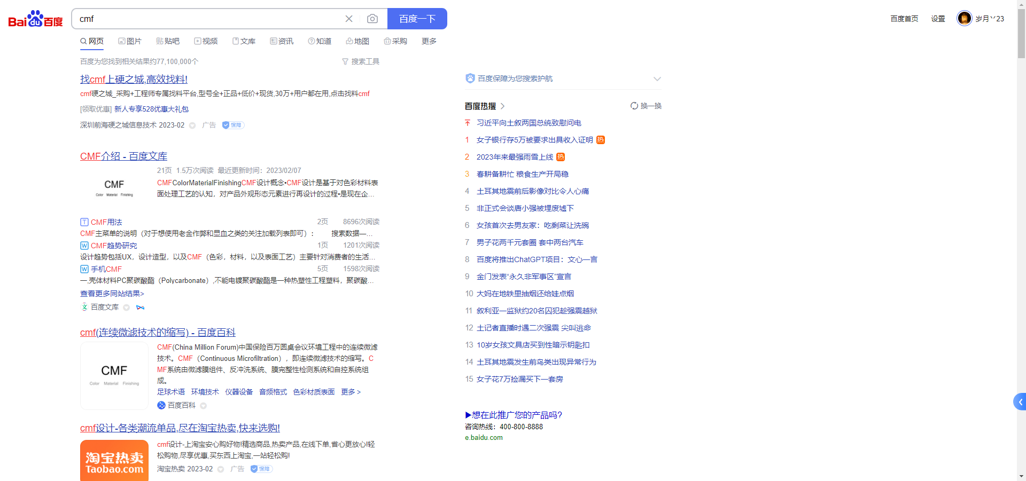Click the camera icon to search by image
Viewport: 1026px width, 481px height.
tap(372, 19)
